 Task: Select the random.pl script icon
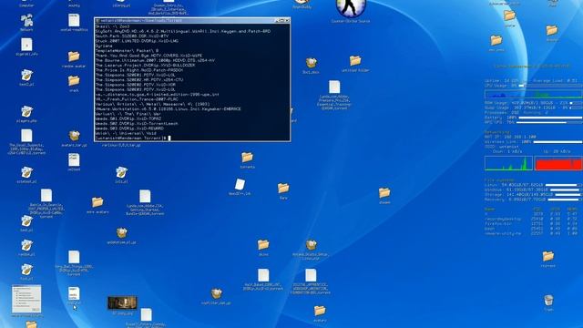pos(26,248)
